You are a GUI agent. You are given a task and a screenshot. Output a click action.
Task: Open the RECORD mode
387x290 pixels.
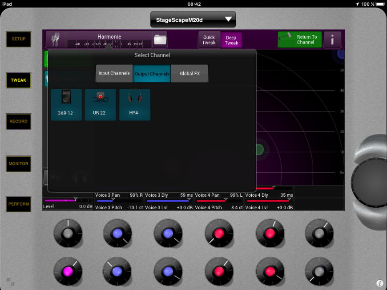pyautogui.click(x=19, y=121)
